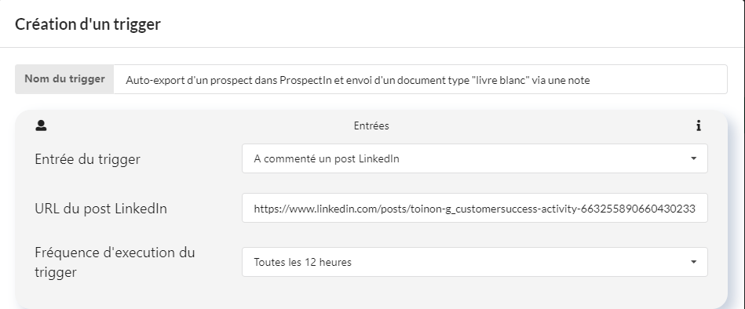The height and width of the screenshot is (309, 745).
Task: Open the "Entrée du trigger" dropdown
Action: click(x=475, y=158)
